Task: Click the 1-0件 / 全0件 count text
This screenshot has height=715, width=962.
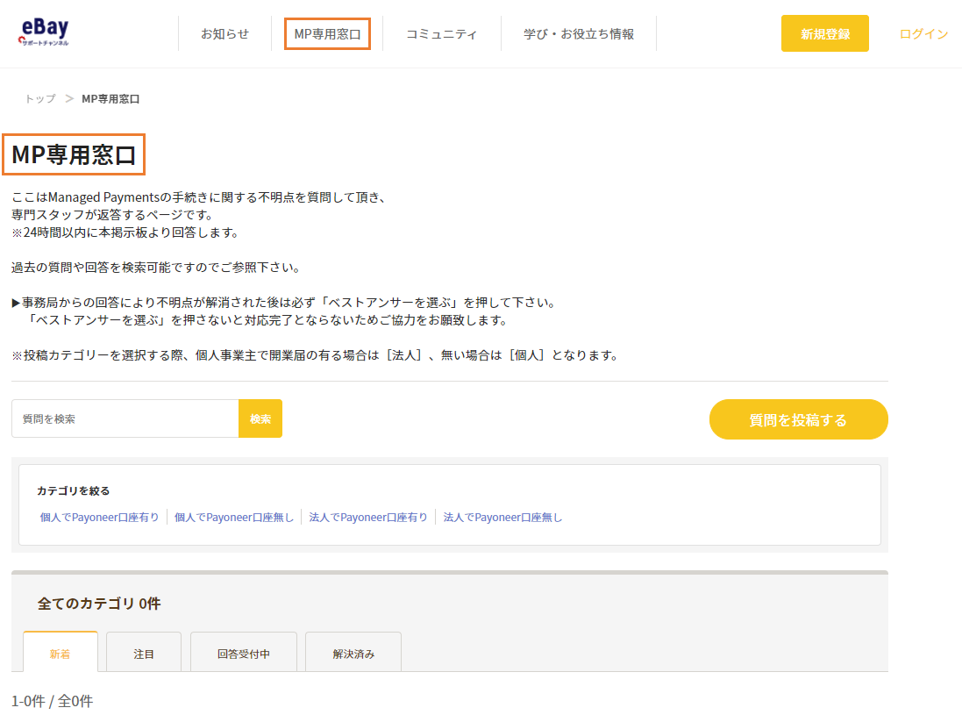Action: [x=52, y=701]
